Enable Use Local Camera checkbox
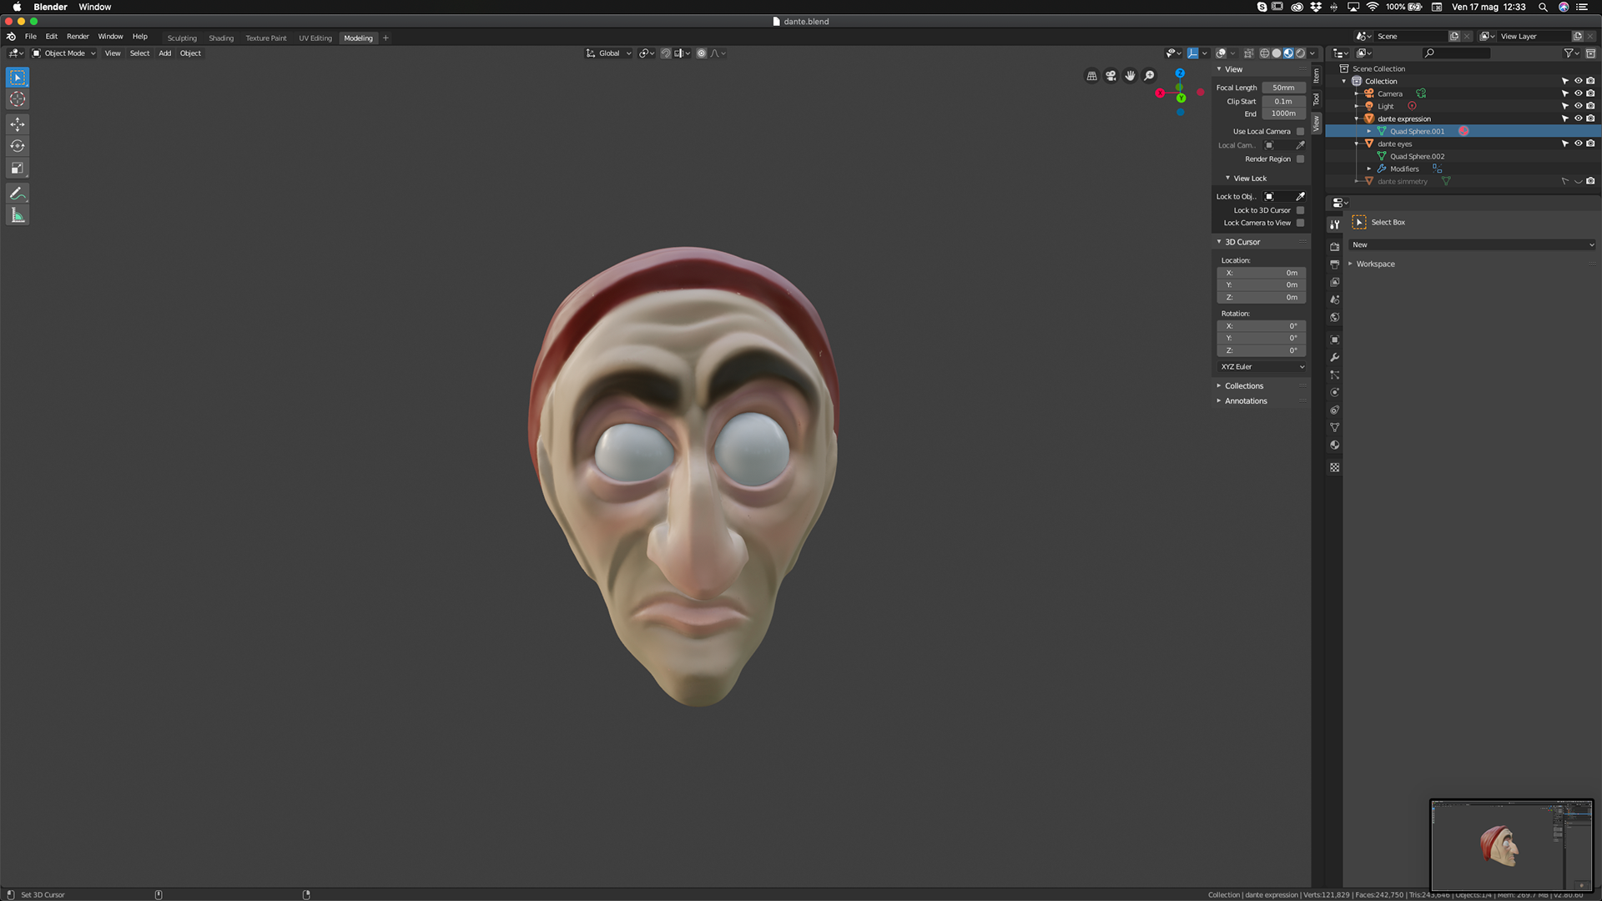 [x=1300, y=132]
